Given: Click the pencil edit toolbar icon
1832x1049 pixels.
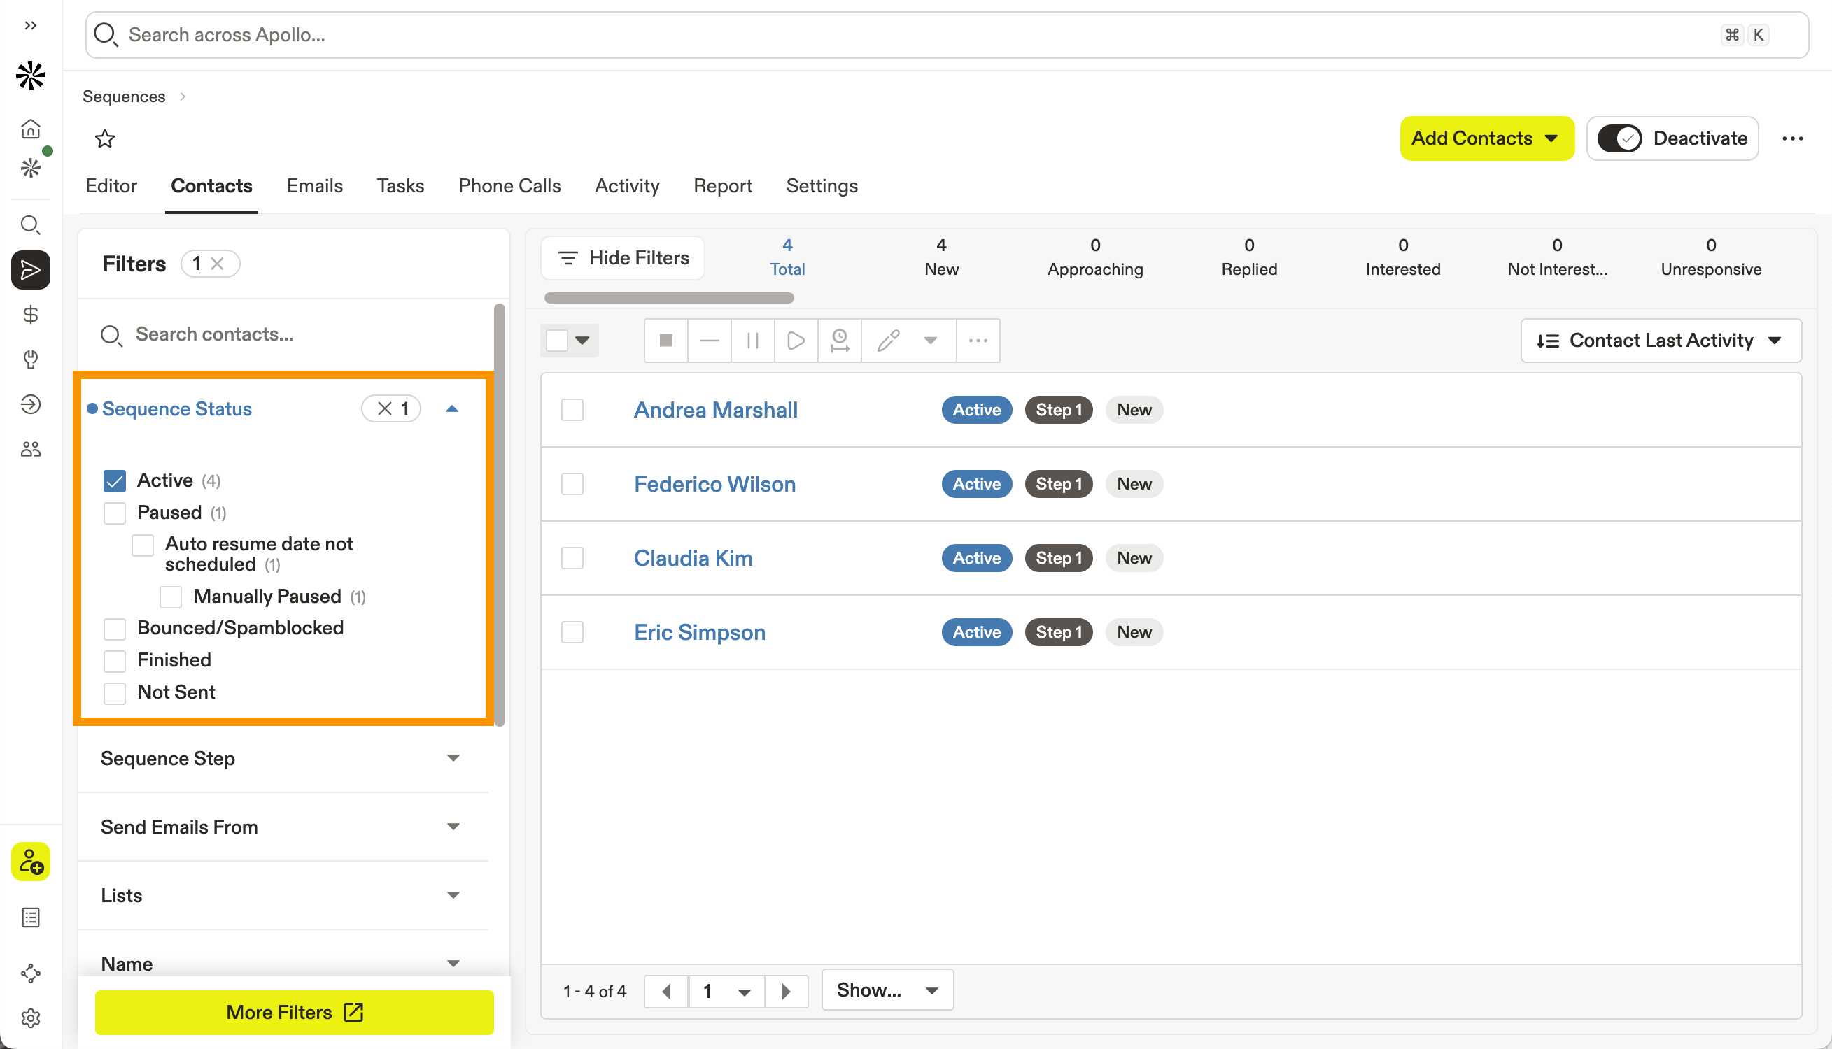Looking at the screenshot, I should [888, 340].
